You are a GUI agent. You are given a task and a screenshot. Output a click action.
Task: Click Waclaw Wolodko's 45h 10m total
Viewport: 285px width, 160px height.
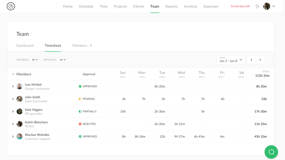tap(261, 136)
